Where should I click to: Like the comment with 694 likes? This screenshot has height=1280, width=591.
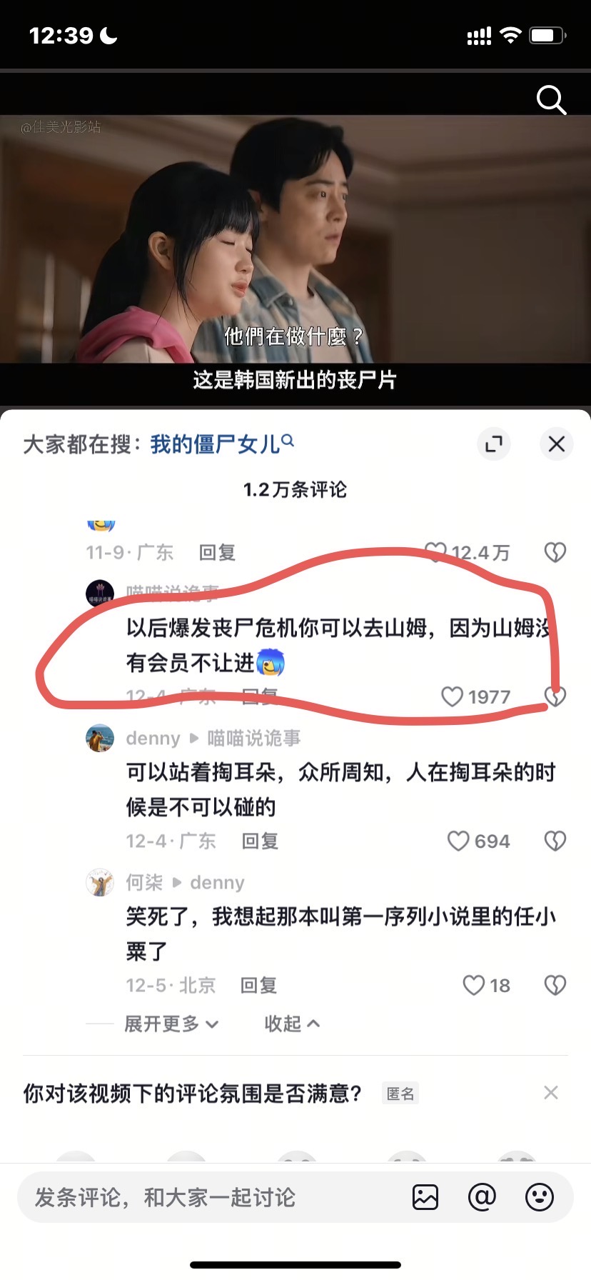coord(478,841)
